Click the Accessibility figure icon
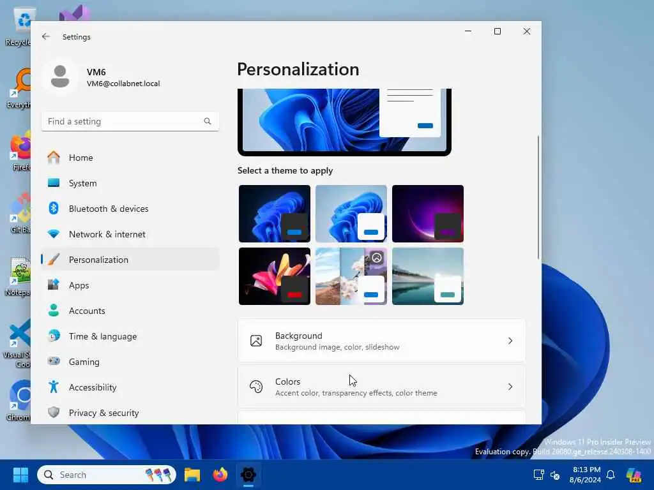Screen dimensions: 654x490 54,387
